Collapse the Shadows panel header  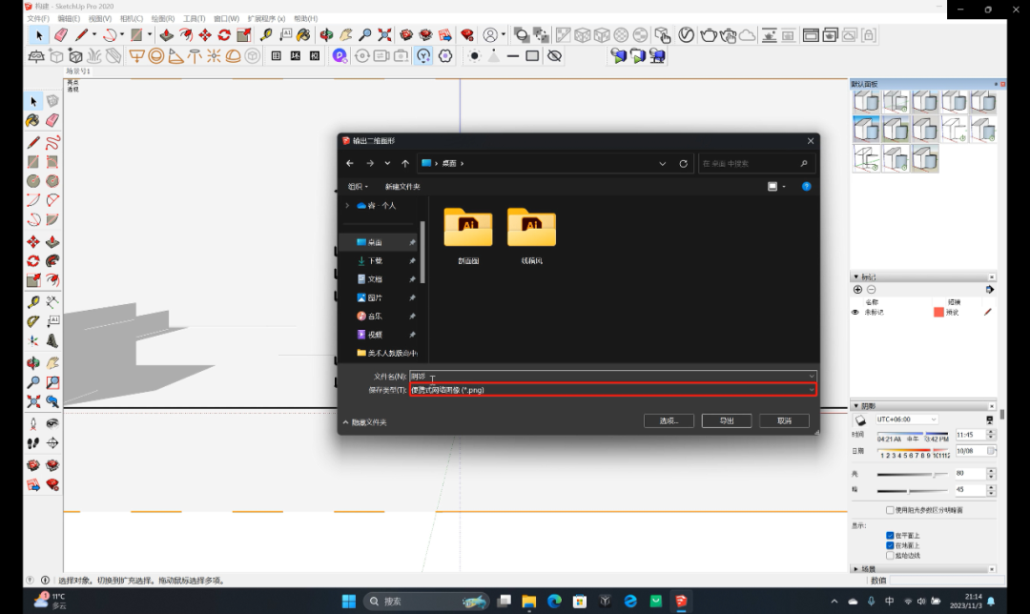pos(923,406)
